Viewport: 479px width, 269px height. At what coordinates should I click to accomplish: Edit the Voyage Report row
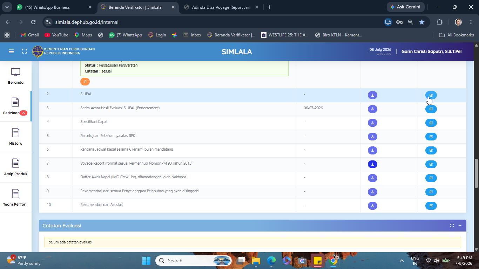click(x=431, y=164)
